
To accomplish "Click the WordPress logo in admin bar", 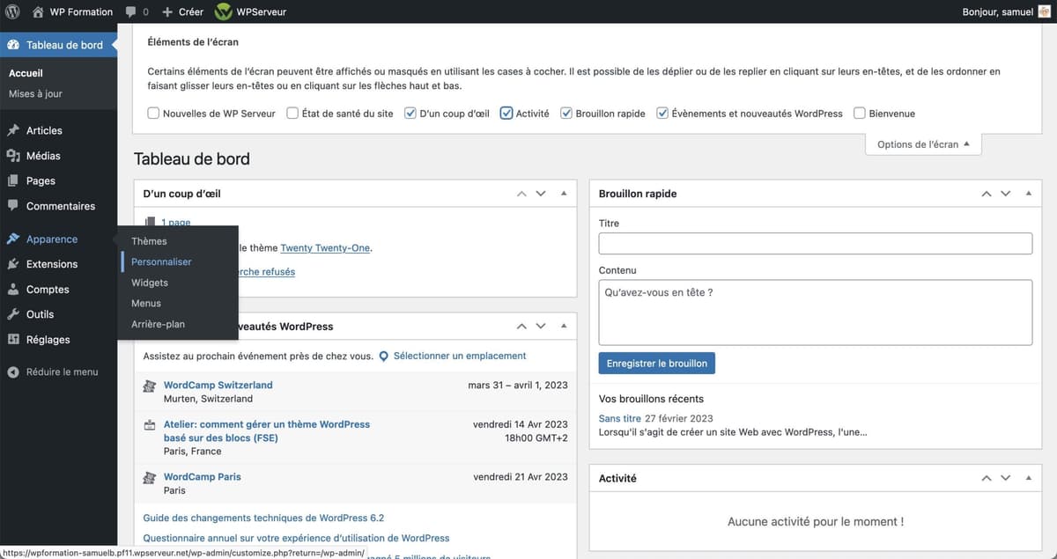I will pos(11,11).
